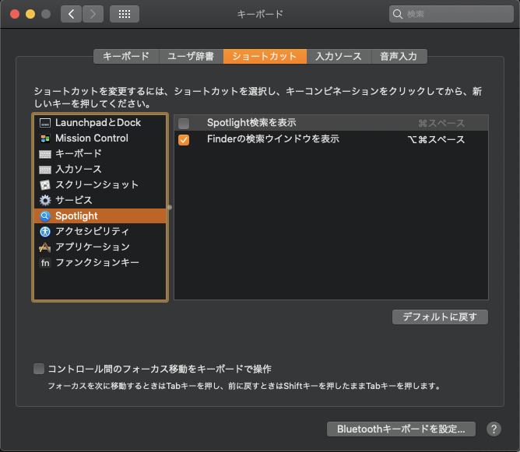The image size is (520, 452).
Task: Switch to the ユーザ辞書 tab
Action: (x=191, y=56)
